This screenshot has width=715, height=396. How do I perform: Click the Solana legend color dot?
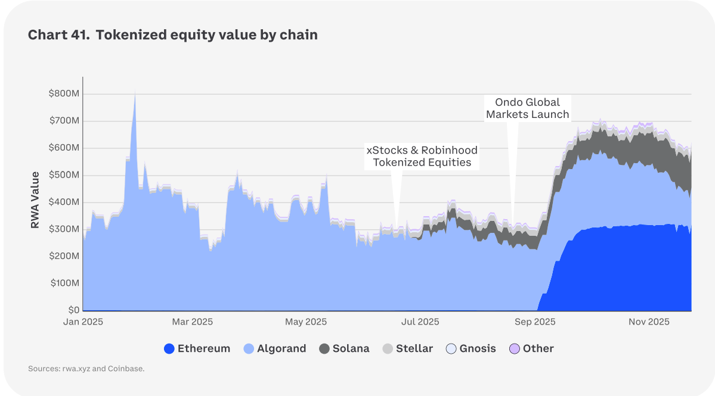click(x=324, y=349)
